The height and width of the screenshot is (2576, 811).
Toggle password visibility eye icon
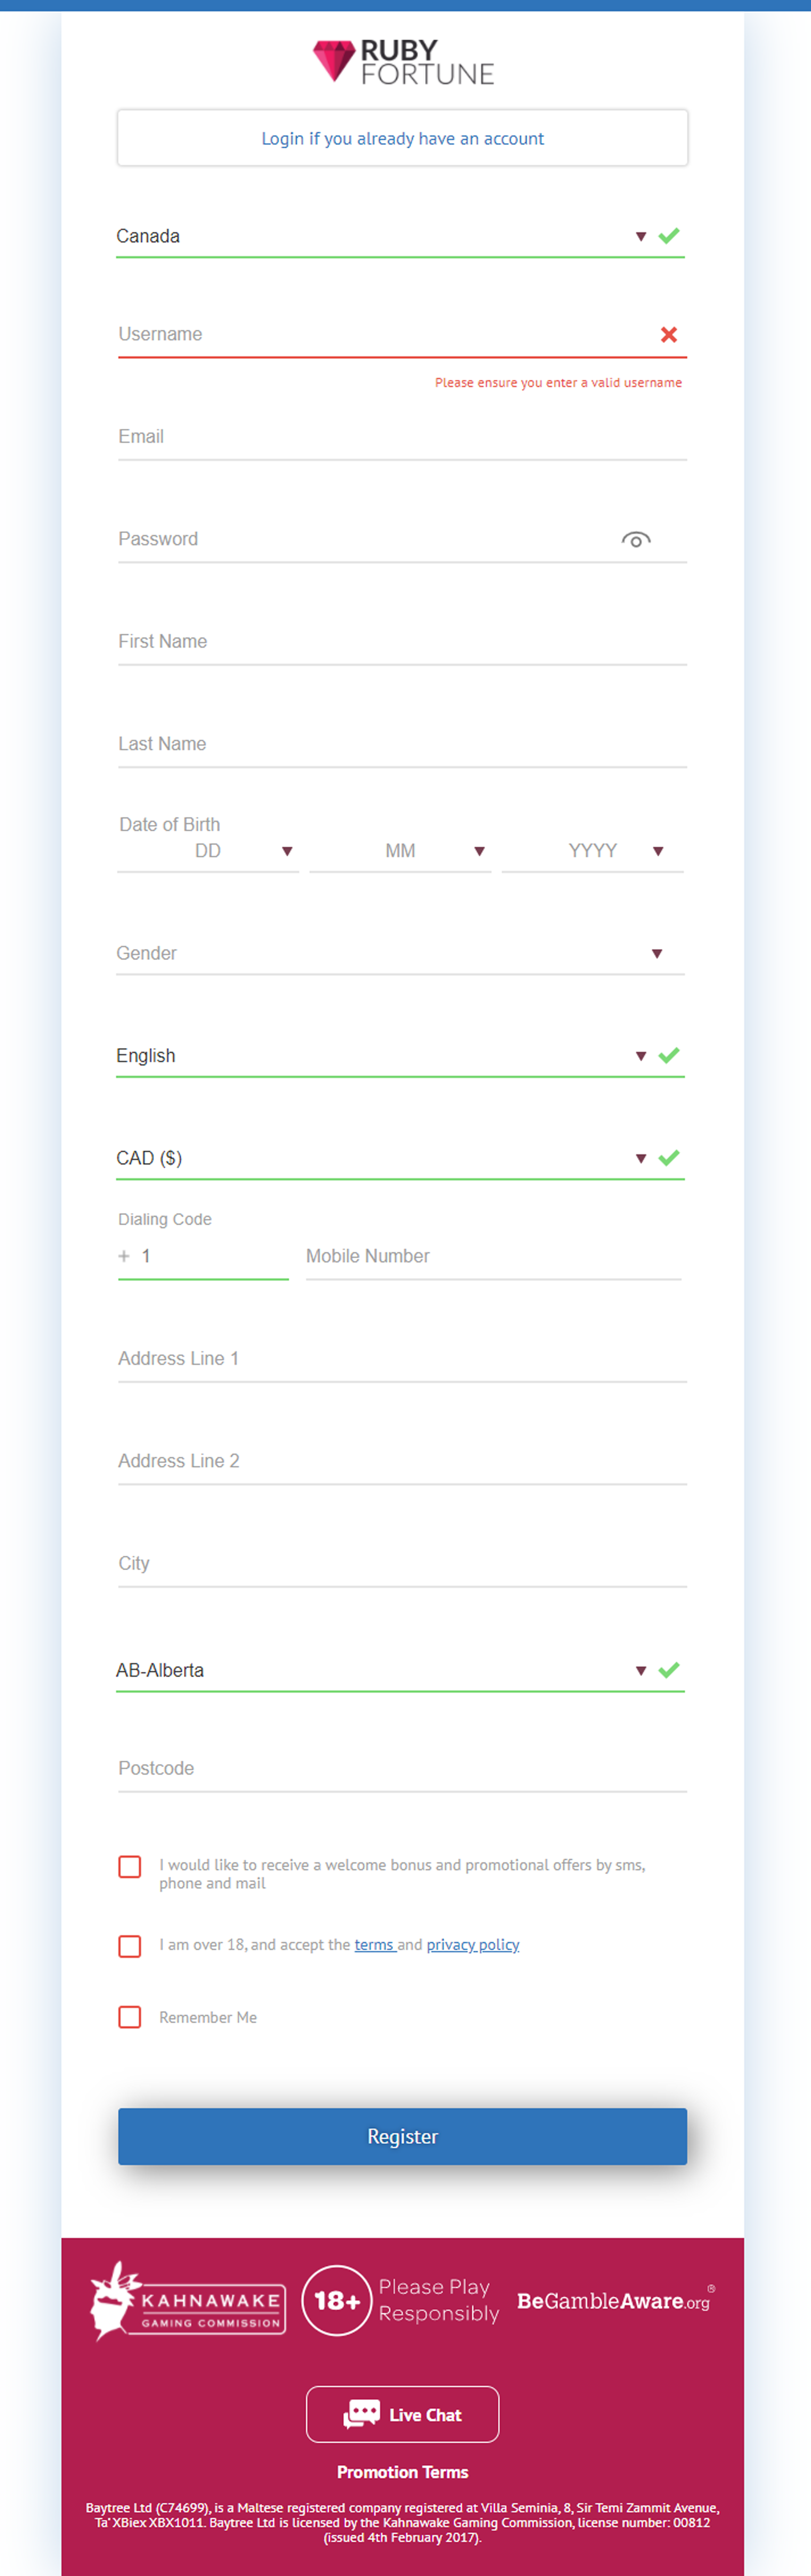[x=636, y=540]
